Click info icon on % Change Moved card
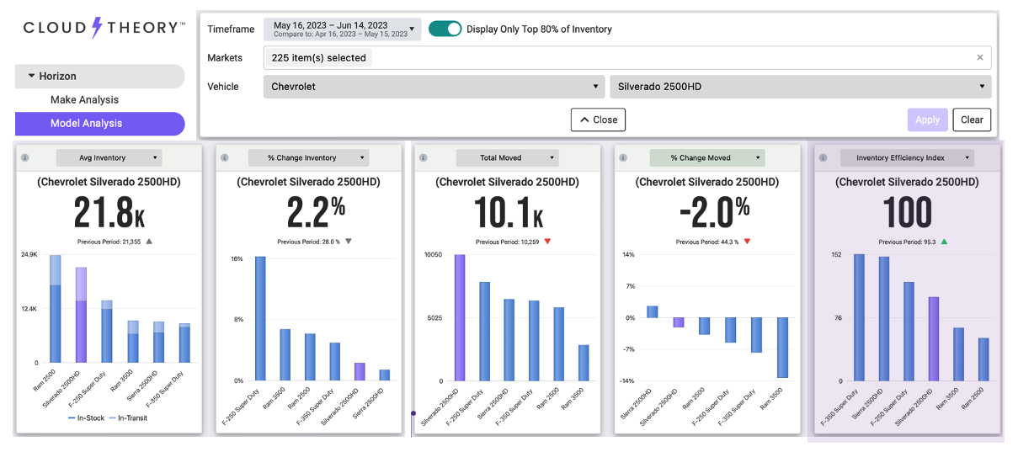The image size is (1018, 452). click(x=623, y=157)
